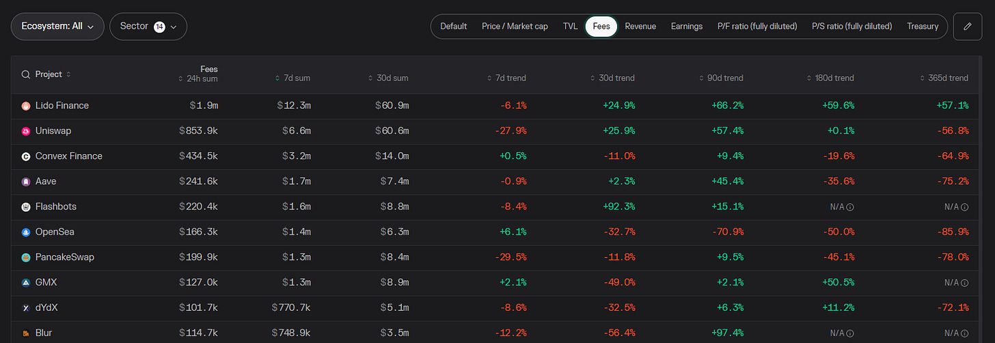This screenshot has width=995, height=343.
Task: Click the Flashbots logo icon
Action: click(26, 207)
